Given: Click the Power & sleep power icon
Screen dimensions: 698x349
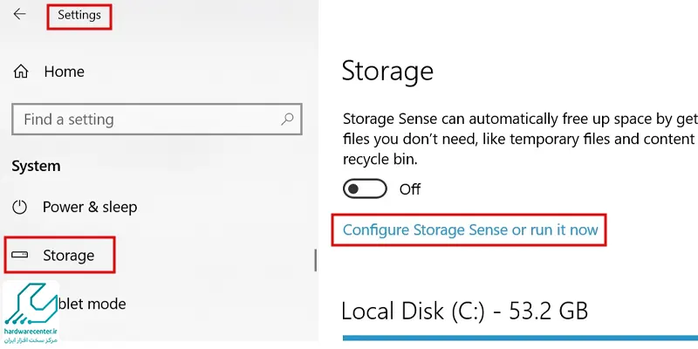Looking at the screenshot, I should coord(19,207).
